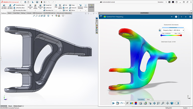The width and height of the screenshot is (193, 109).
Task: Click the information icon in Control Arm Frequency header
Action: 176,17
